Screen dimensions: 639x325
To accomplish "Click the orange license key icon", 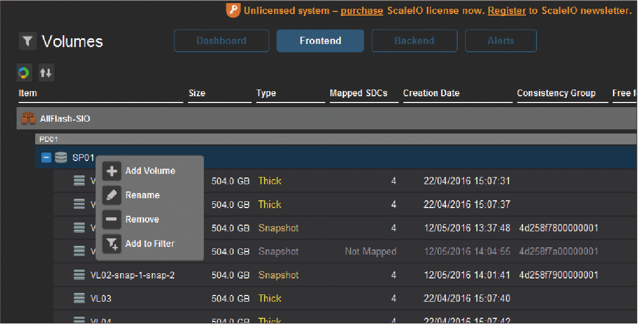I will (233, 10).
